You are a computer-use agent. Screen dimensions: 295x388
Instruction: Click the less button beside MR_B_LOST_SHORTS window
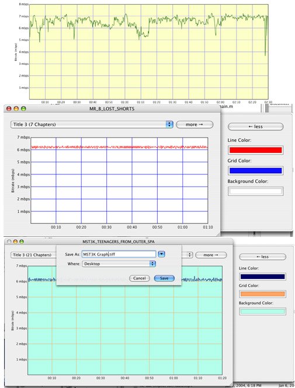click(x=255, y=127)
